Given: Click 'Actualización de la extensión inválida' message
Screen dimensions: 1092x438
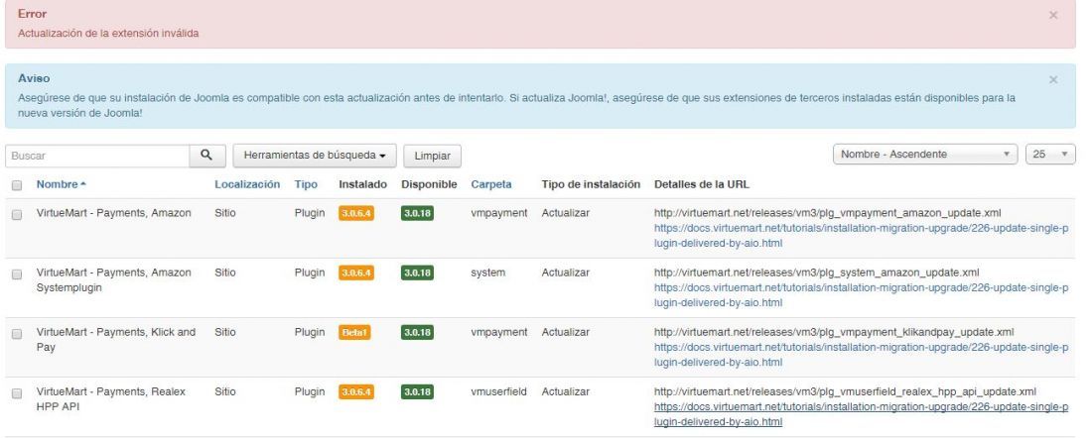Looking at the screenshot, I should tap(108, 33).
